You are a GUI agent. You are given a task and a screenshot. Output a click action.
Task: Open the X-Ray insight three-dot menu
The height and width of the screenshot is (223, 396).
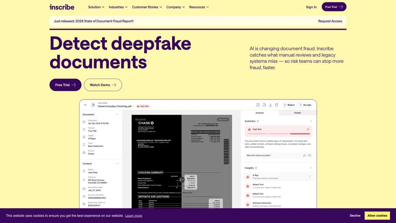[310, 177]
